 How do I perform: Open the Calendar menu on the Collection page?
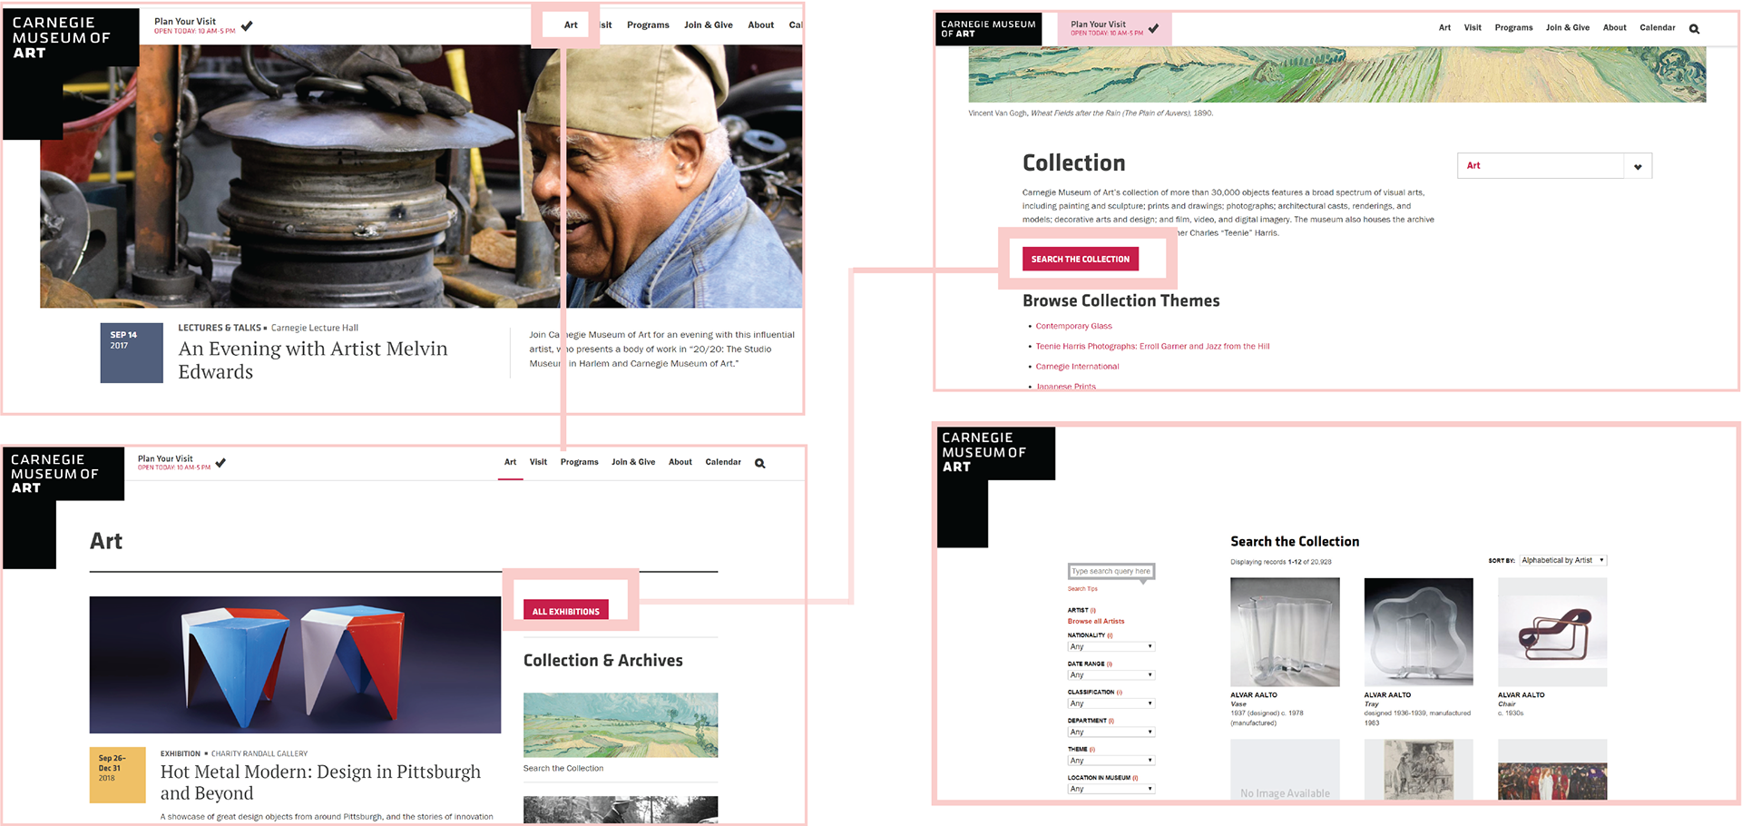[1657, 28]
